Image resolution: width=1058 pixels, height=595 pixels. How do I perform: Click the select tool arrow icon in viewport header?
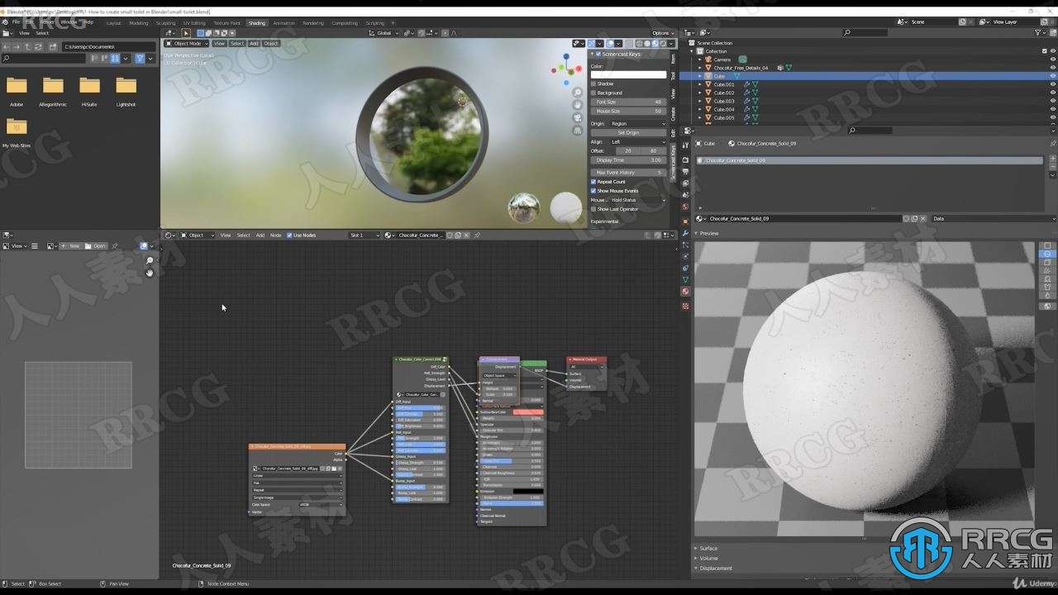click(186, 33)
